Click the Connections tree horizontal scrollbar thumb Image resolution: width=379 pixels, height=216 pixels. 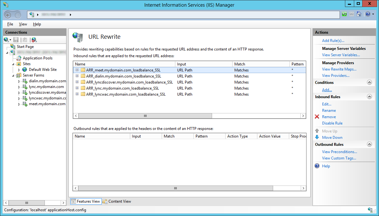coord(27,203)
